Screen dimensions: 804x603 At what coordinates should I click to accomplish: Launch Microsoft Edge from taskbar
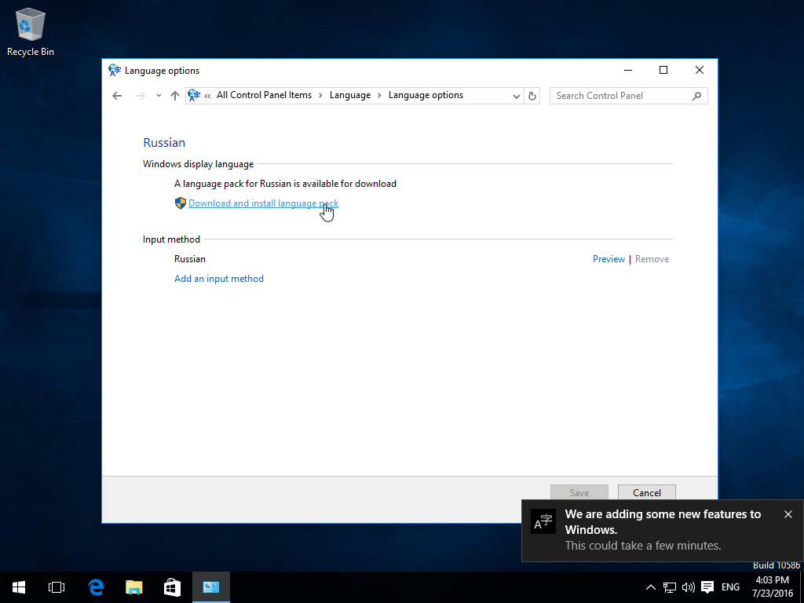point(96,587)
